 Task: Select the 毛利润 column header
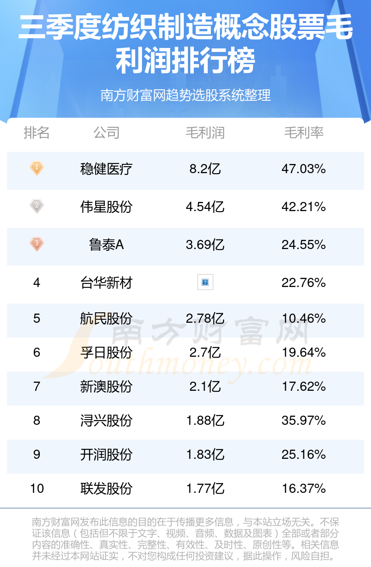point(205,133)
